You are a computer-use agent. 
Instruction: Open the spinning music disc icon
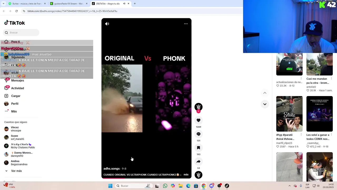[x=199, y=175]
